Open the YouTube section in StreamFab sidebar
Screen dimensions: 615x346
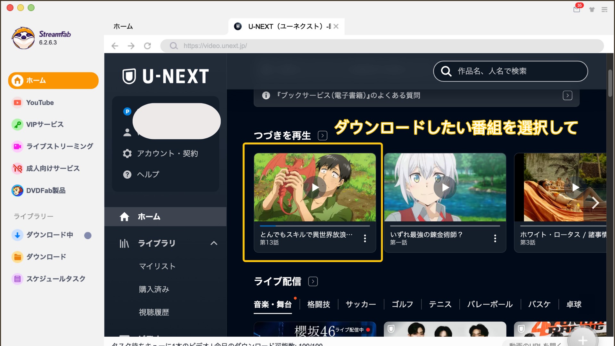[x=39, y=103]
